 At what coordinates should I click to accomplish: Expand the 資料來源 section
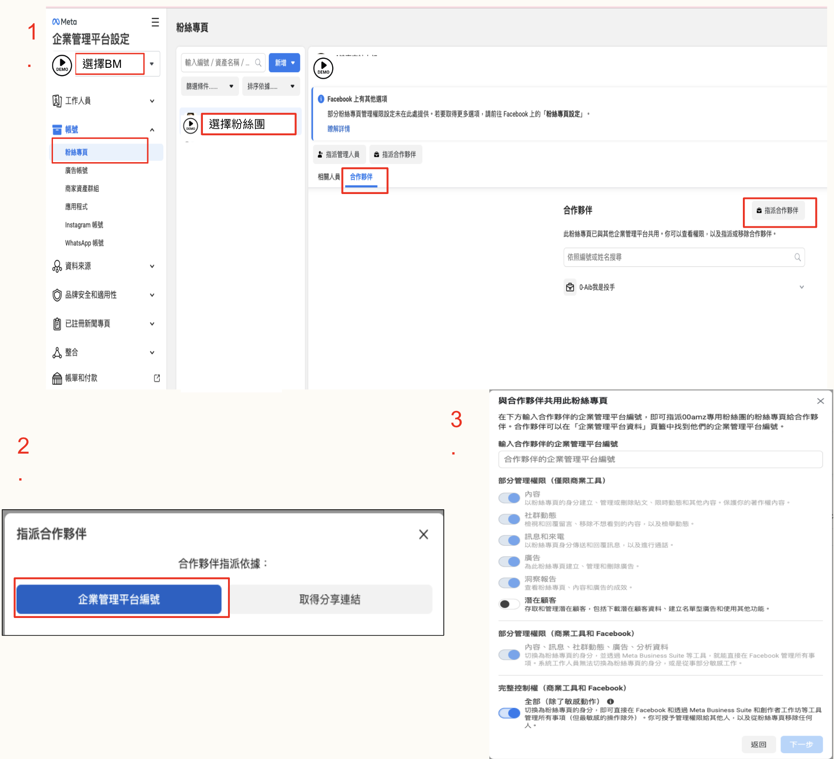click(152, 266)
